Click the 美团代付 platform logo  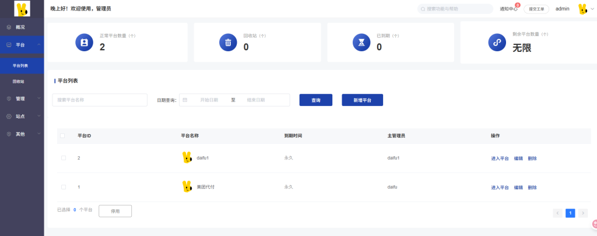click(187, 187)
